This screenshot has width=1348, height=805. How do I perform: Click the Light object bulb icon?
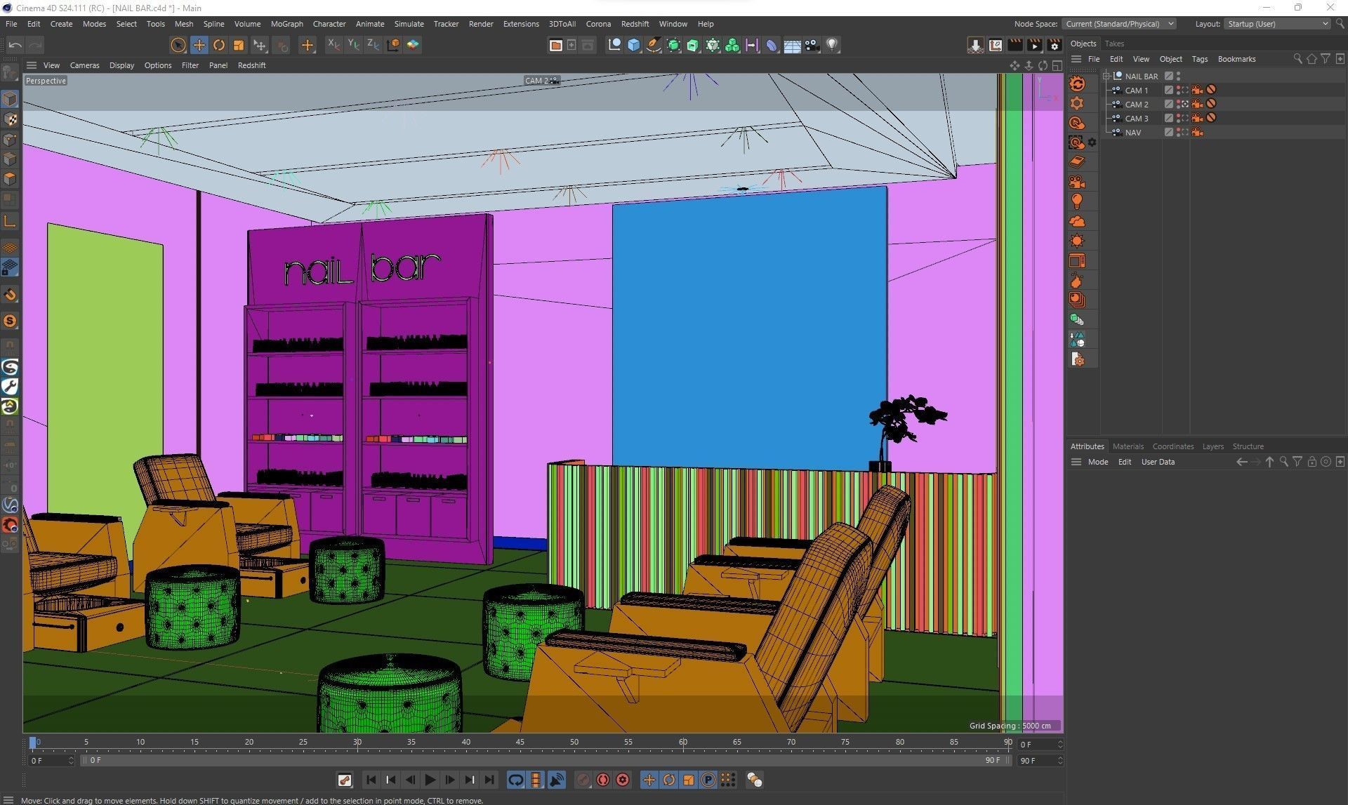(832, 45)
